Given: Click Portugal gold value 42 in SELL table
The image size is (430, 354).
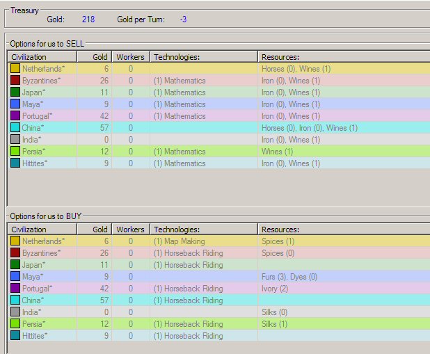Looking at the screenshot, I should click(104, 115).
